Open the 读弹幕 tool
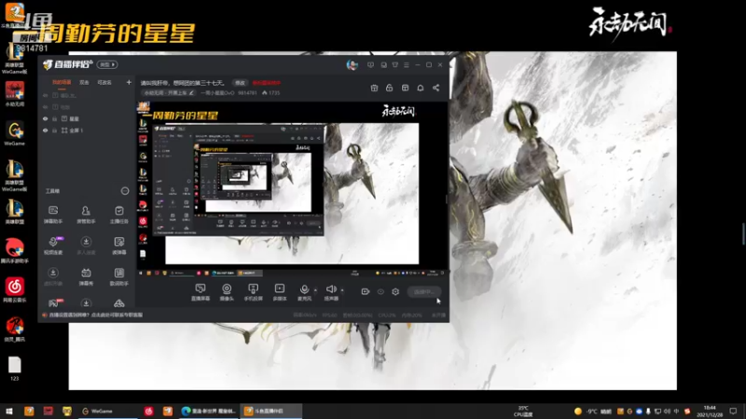 tap(119, 246)
